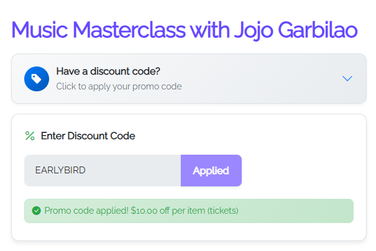Collapse the discount section using chevron arrow

click(347, 79)
